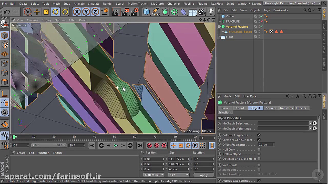Switch to the Effectors tab
Viewport: 328px width, 184px height.
pyautogui.click(x=301, y=108)
